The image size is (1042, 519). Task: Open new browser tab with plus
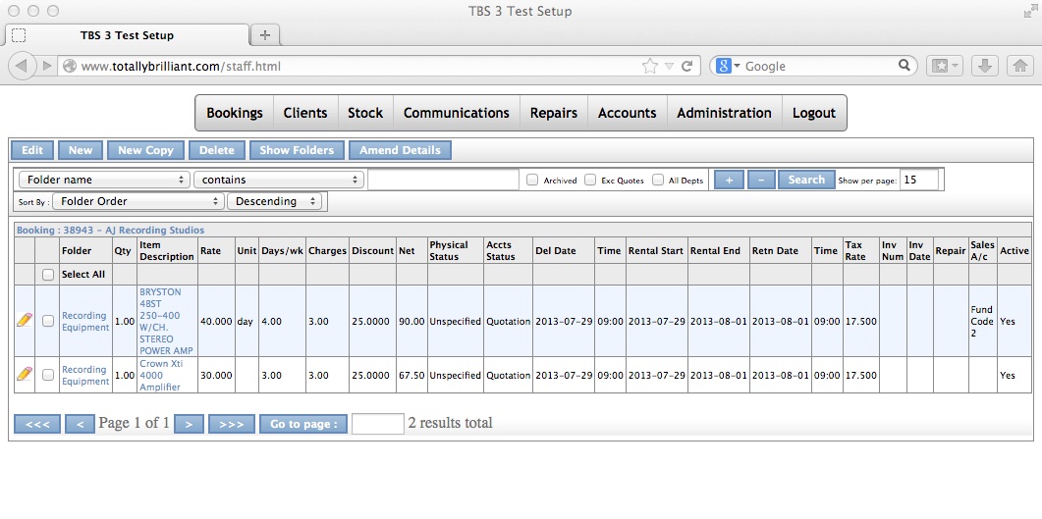click(x=264, y=35)
